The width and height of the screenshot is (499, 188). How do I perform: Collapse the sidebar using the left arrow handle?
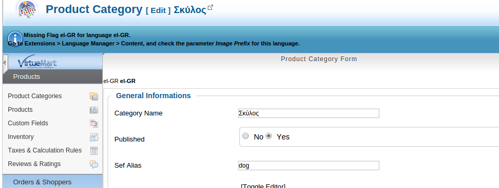point(5,62)
